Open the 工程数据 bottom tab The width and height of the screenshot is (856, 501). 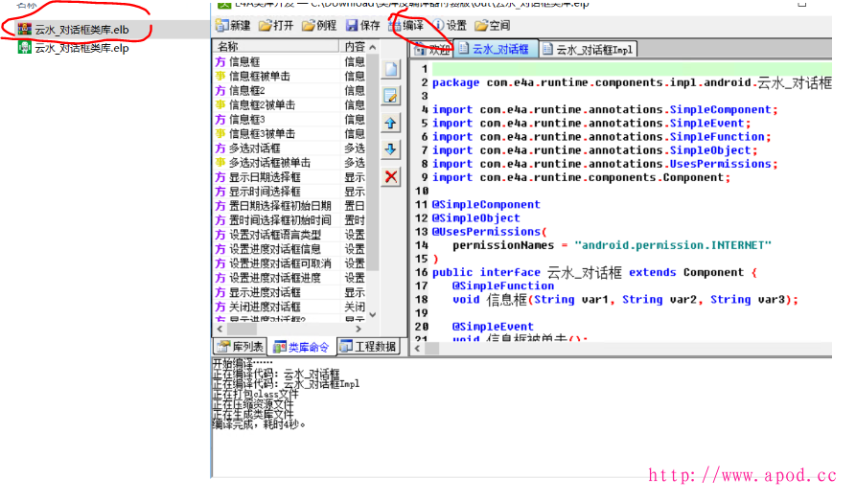[367, 346]
